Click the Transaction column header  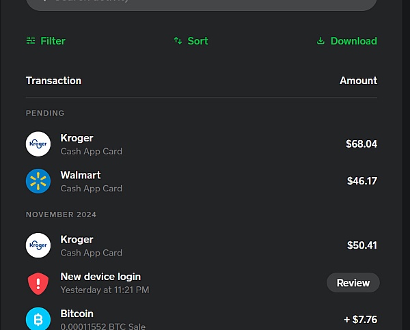[x=53, y=81]
